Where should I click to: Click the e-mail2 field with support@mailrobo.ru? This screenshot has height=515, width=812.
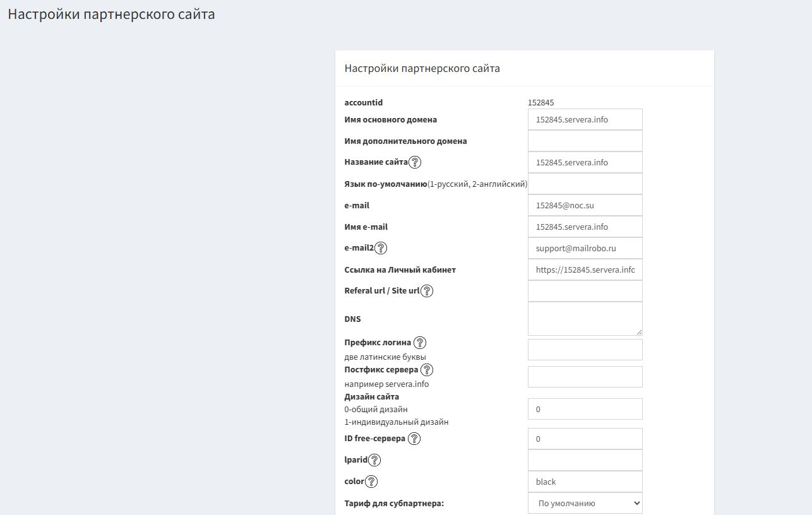coord(585,248)
